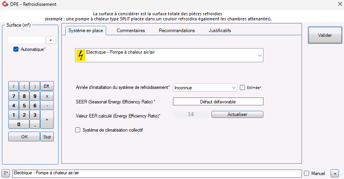Open the cooling system type dropdown
The image size is (344, 179).
(259, 56)
